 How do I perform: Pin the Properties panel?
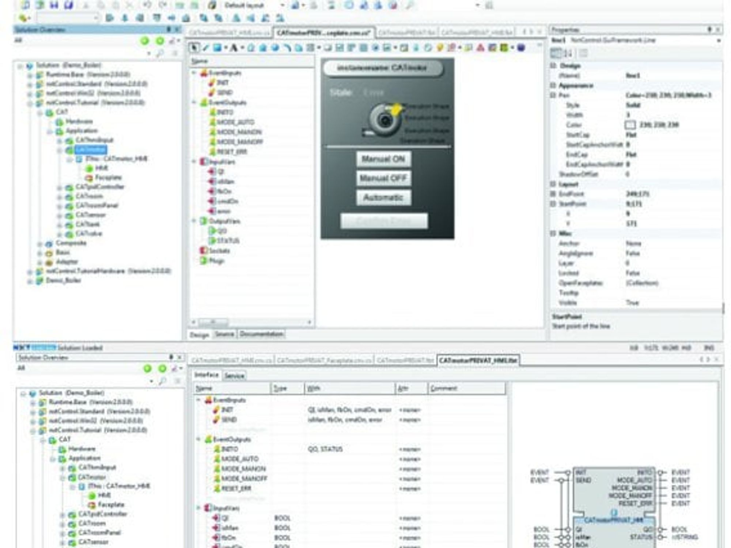tap(709, 30)
